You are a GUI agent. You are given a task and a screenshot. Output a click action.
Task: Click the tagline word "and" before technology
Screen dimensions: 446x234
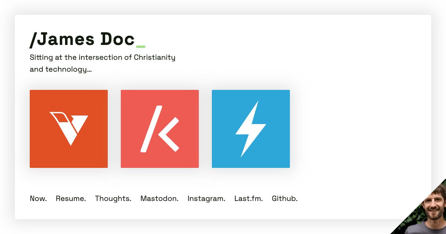pos(36,69)
